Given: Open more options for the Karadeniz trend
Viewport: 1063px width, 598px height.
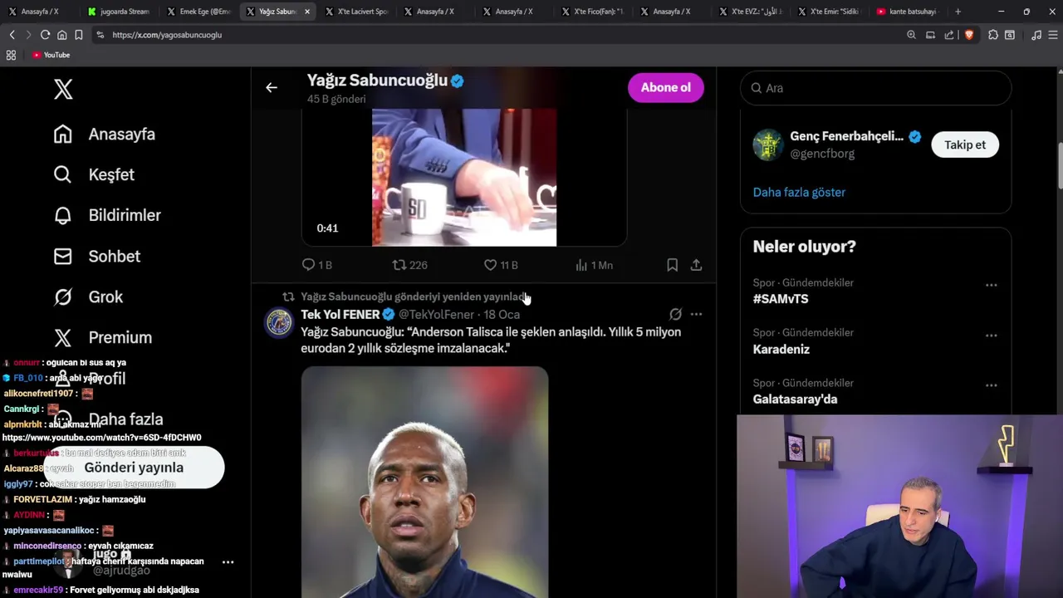Looking at the screenshot, I should pyautogui.click(x=991, y=336).
